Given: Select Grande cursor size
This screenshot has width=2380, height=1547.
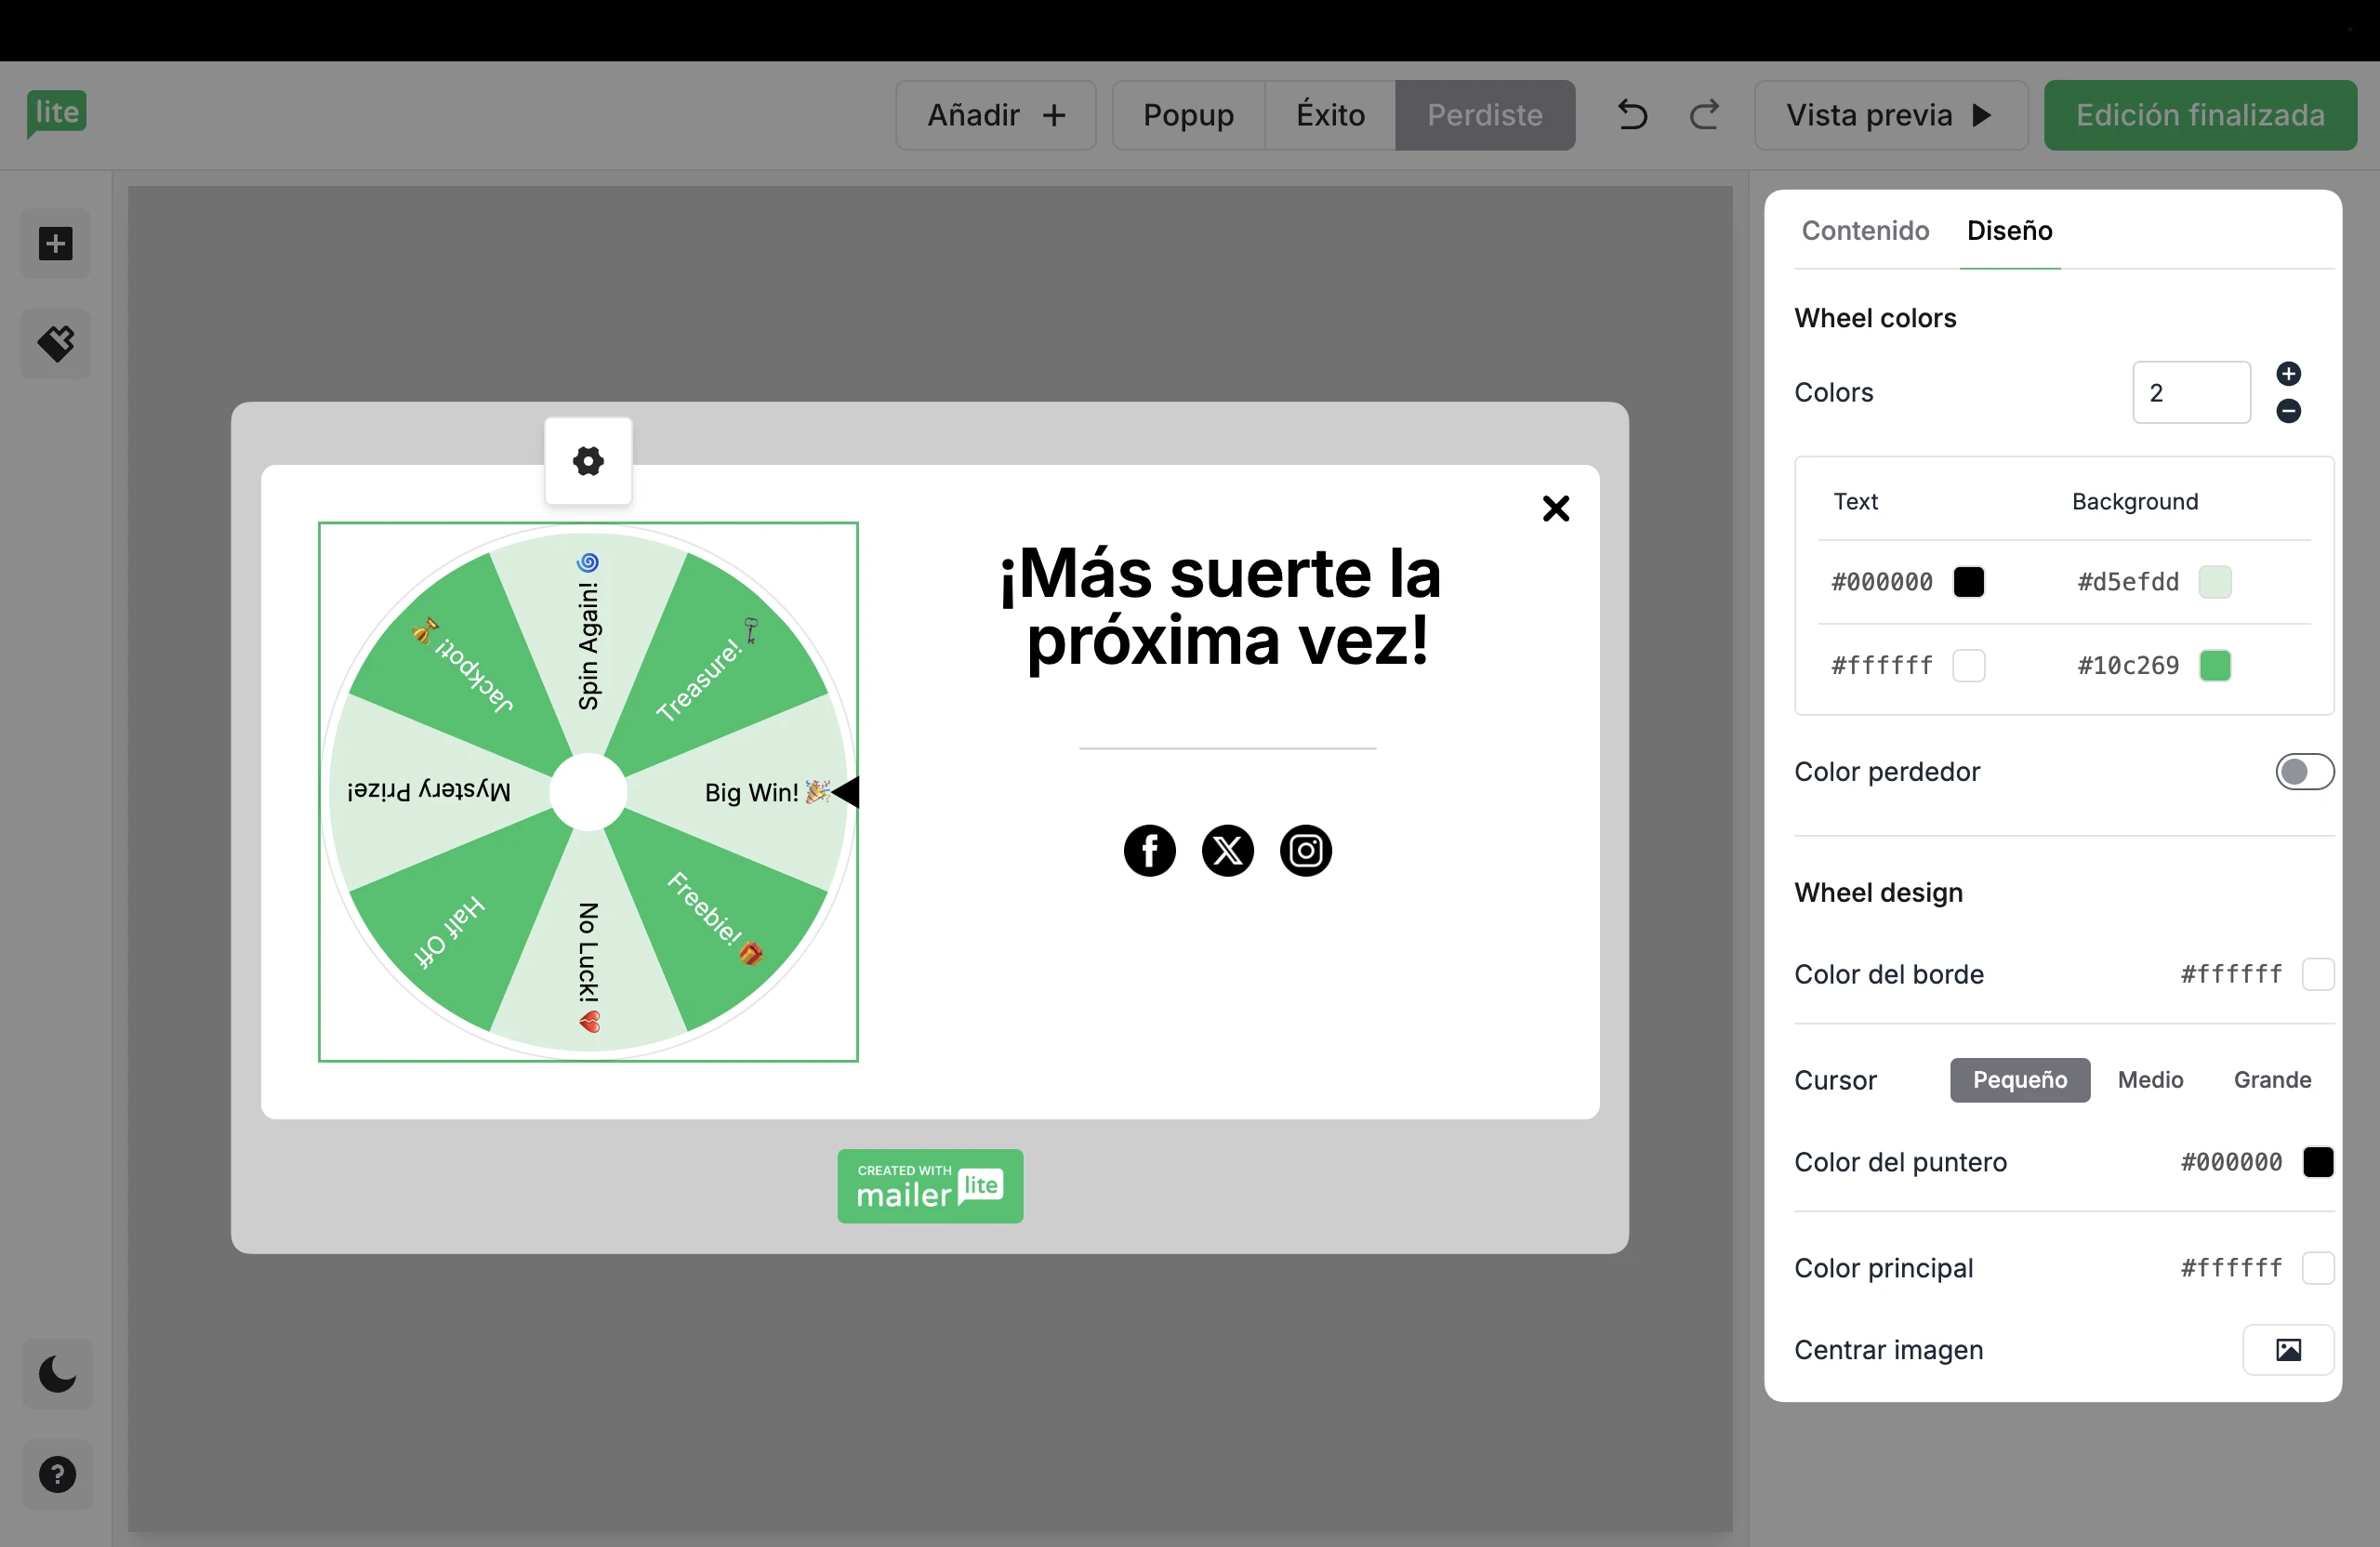Looking at the screenshot, I should pos(2272,1080).
